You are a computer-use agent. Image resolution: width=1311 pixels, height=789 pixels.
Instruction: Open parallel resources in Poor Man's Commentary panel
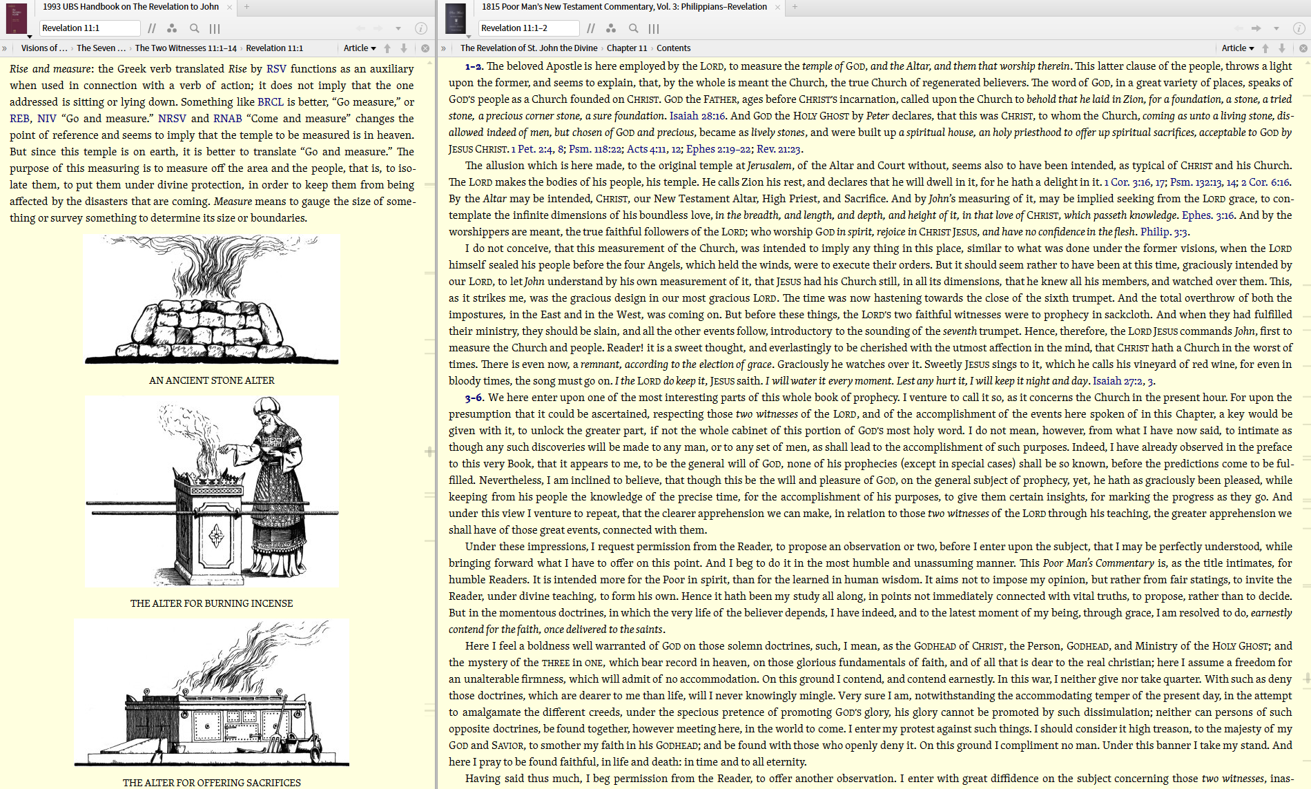coord(591,28)
